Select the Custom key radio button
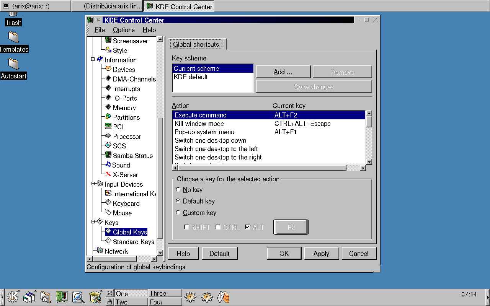Viewport: 490px width, 306px height. 178,212
